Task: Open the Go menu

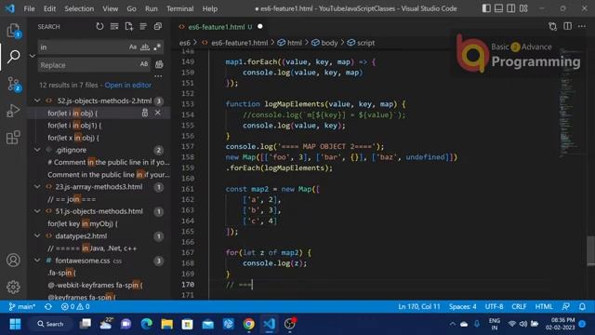Action: (131, 8)
